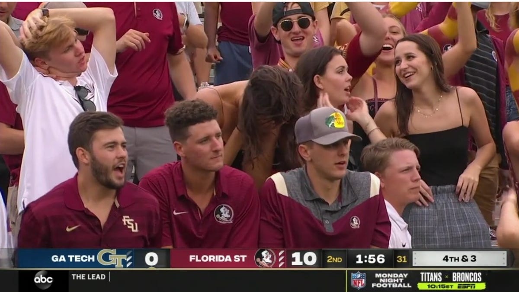Click the ABC network logo

43,280
